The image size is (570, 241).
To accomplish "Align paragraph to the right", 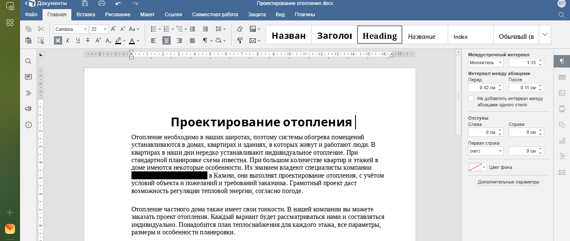I will point(179,40).
